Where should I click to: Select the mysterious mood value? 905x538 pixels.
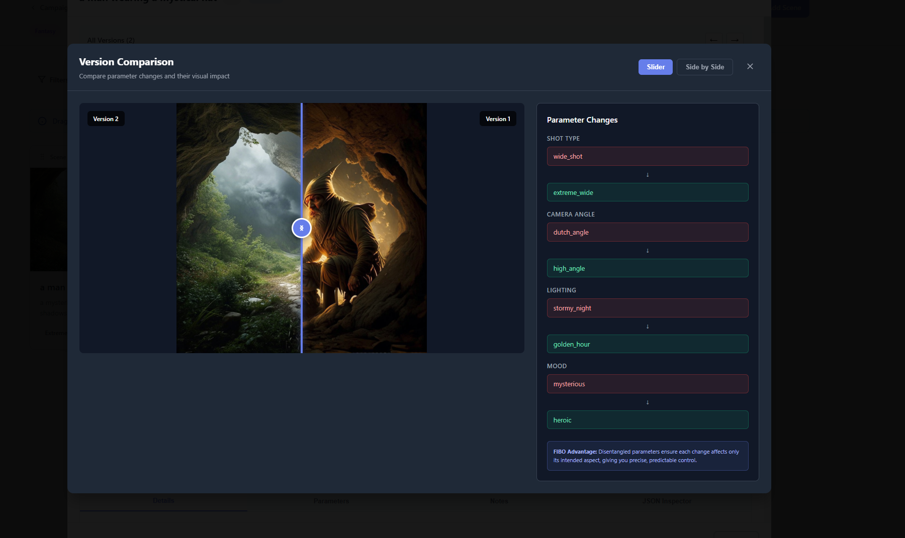[648, 384]
